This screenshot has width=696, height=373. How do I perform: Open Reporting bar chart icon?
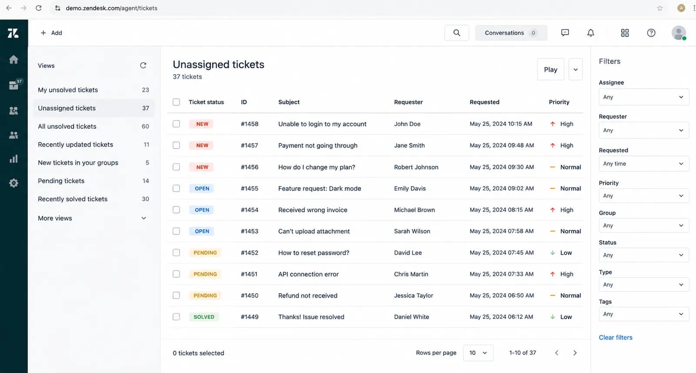coord(13,159)
